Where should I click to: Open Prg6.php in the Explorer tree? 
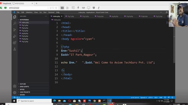(x=33, y=39)
